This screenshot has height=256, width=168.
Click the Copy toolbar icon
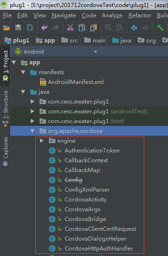(82, 28)
